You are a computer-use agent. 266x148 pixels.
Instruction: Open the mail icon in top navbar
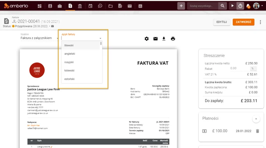coord(130,6)
